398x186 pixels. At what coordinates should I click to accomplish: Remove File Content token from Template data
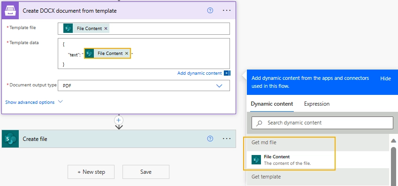tap(126, 54)
